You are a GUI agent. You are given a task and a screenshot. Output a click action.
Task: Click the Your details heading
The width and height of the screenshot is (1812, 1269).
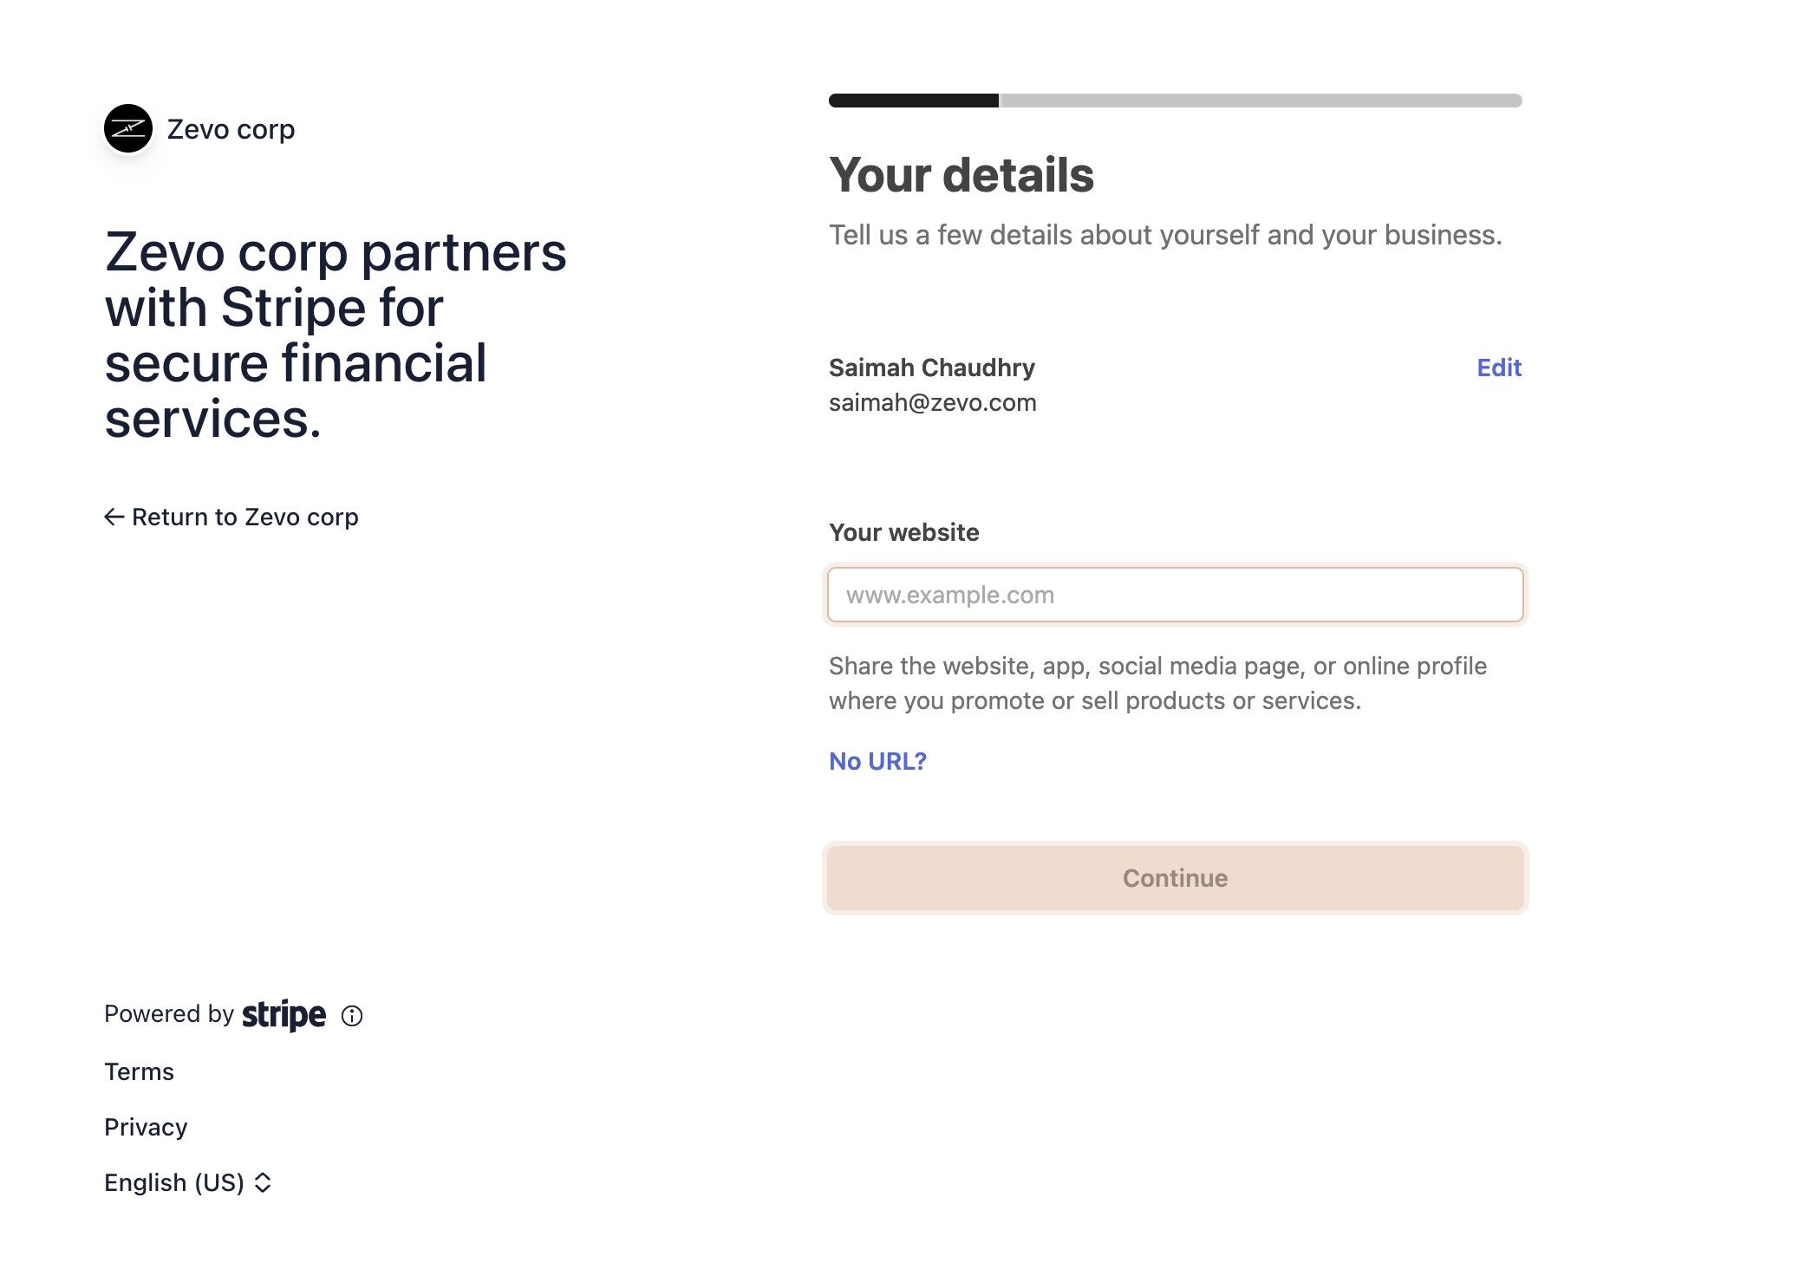(961, 175)
